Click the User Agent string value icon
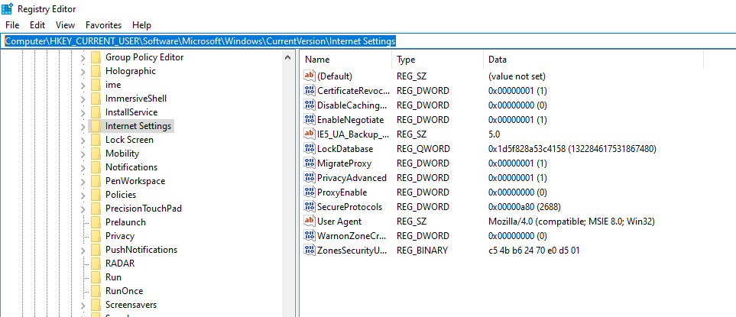This screenshot has width=736, height=317. point(310,222)
